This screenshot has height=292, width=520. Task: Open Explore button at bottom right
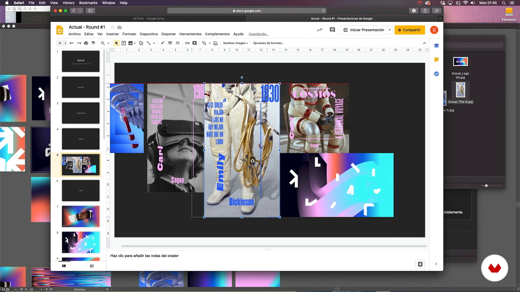click(420, 264)
